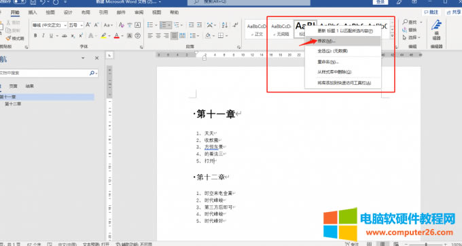Toggle Italic formatting
The image size is (462, 246).
pos(43,35)
